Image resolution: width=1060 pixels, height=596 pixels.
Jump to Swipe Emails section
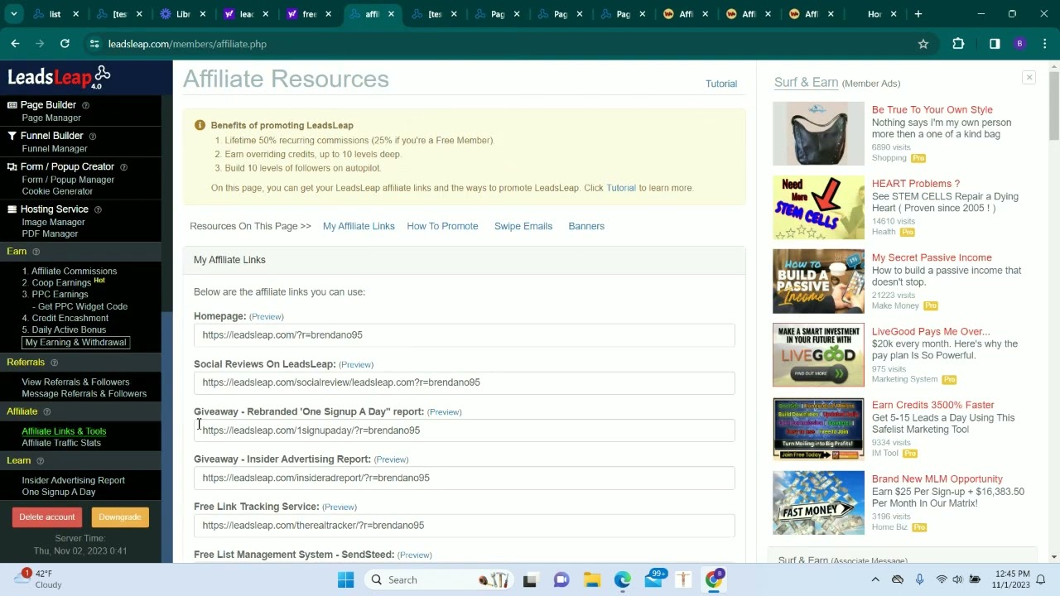(523, 226)
